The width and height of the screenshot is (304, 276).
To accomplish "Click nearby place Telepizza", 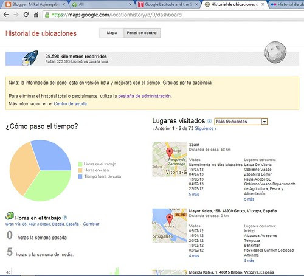I will coord(252,240).
